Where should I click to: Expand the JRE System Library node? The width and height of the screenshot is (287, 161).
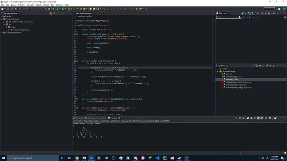pyautogui.click(x=4, y=22)
